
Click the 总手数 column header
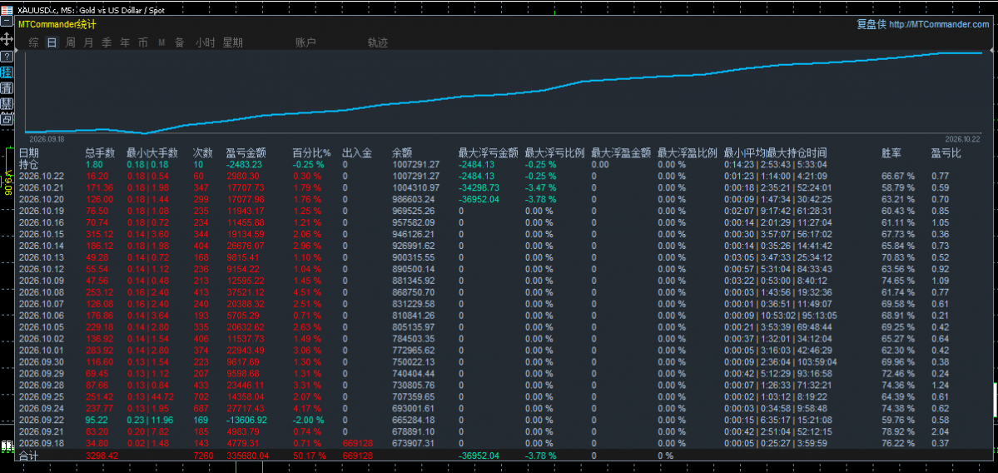tap(101, 152)
